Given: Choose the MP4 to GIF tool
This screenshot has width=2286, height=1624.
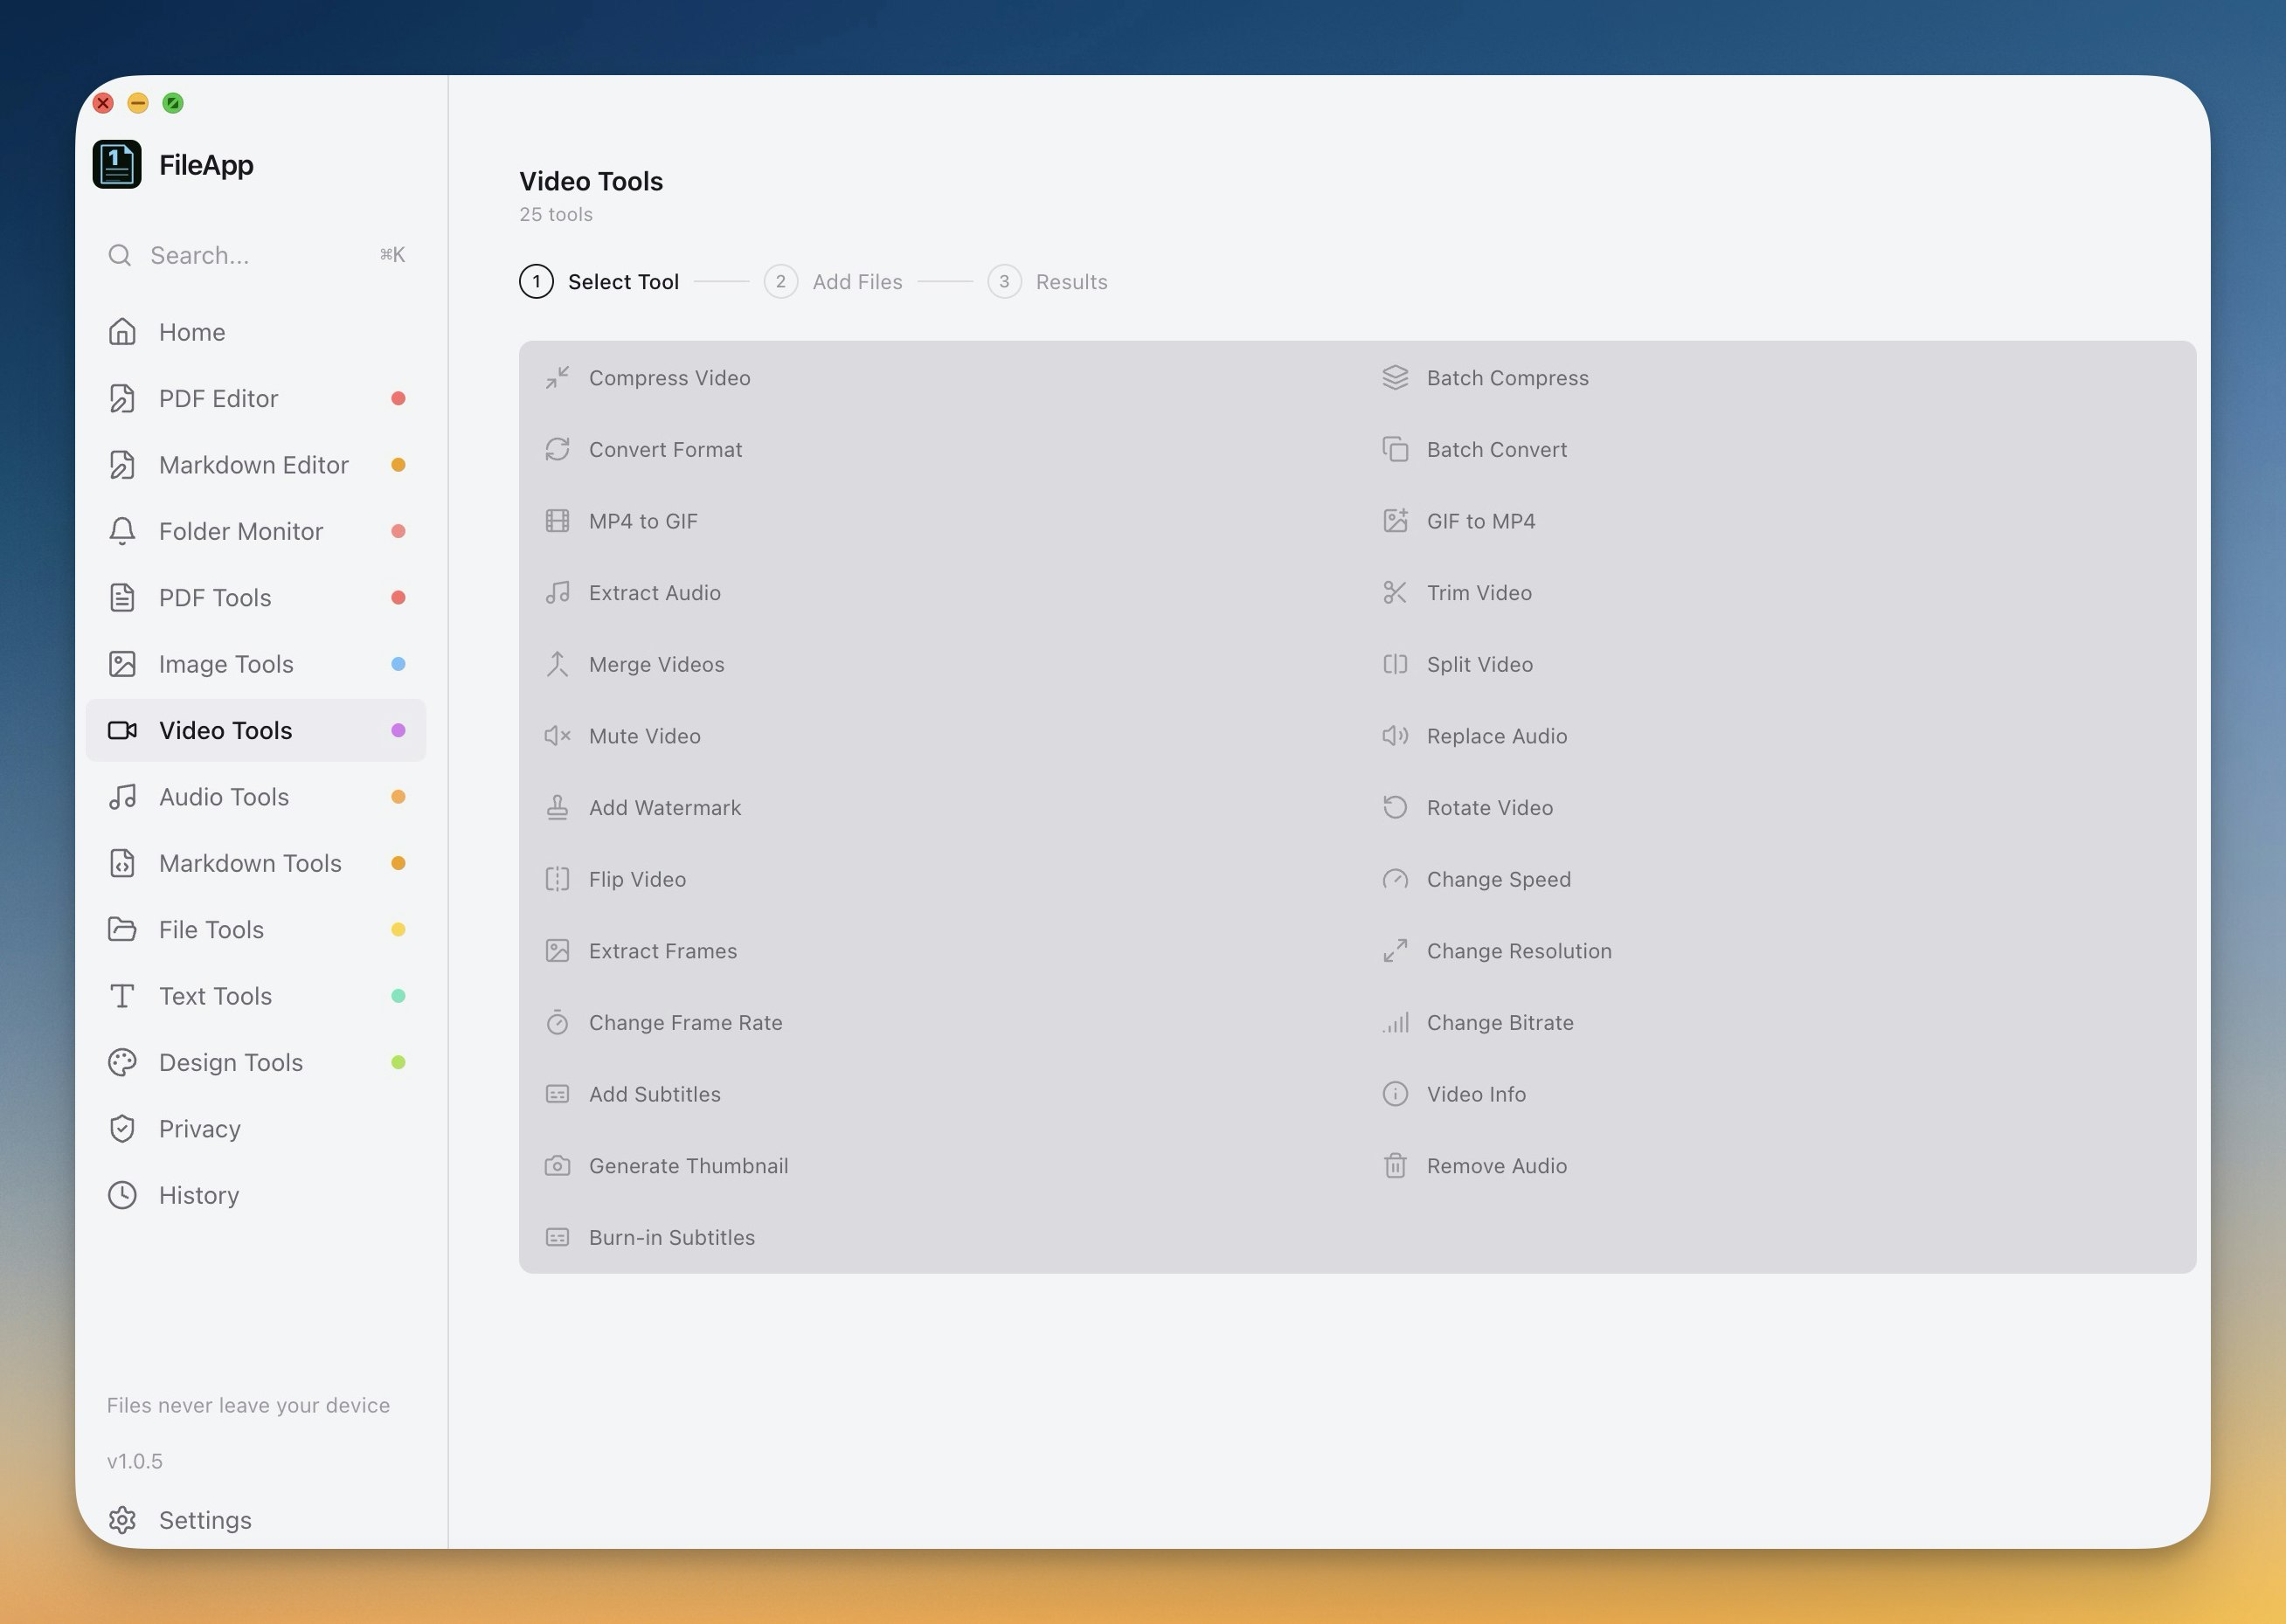Looking at the screenshot, I should coord(643,521).
